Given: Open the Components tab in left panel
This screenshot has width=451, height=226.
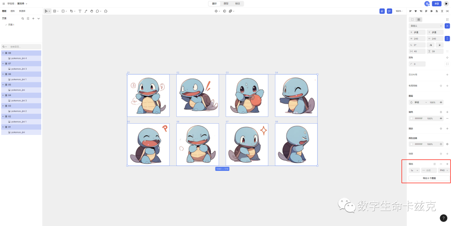Looking at the screenshot, I should [13, 11].
